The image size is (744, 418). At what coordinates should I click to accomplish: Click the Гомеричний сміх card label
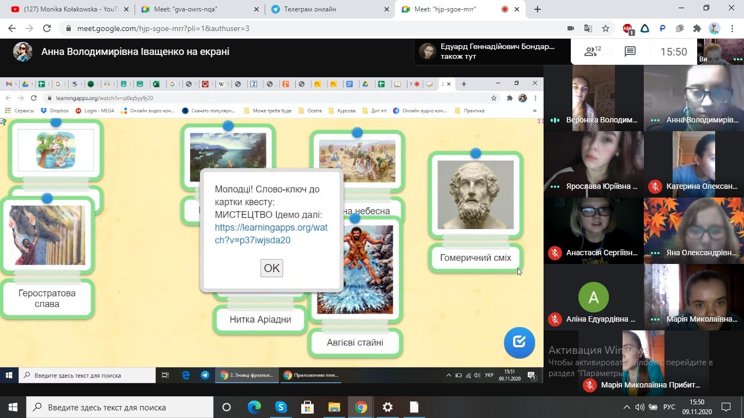pyautogui.click(x=475, y=258)
